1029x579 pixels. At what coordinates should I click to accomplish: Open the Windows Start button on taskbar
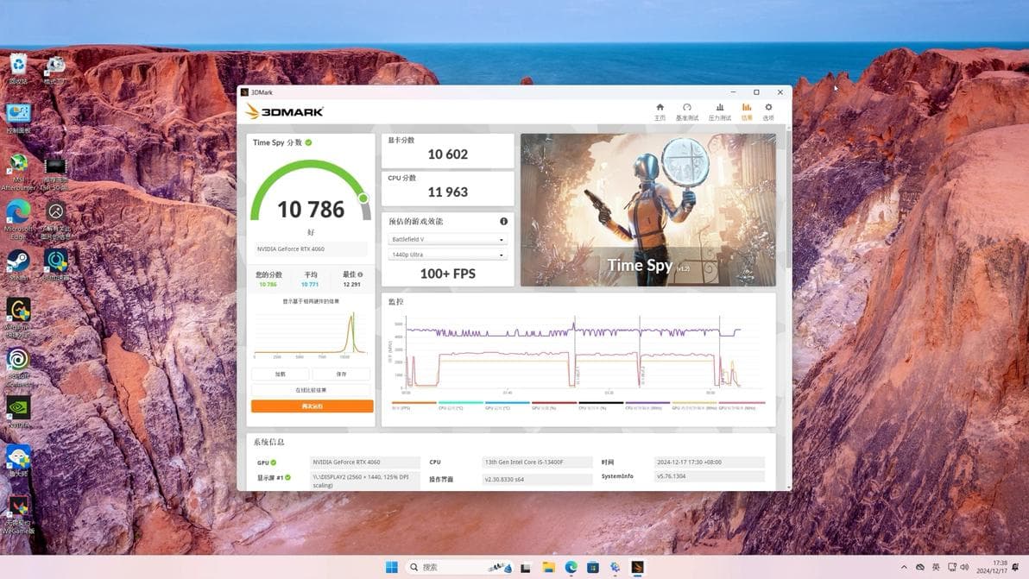click(x=392, y=567)
